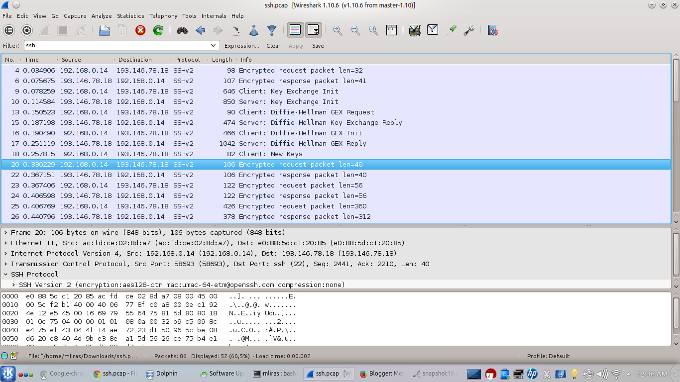Edit capture comments status bar icon
The width and height of the screenshot is (680, 382).
pos(14,356)
